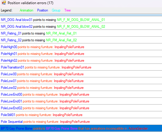The image size is (162, 132).
Task: Select the PoleLow01 missing furniture row
Action: click(81, 81)
